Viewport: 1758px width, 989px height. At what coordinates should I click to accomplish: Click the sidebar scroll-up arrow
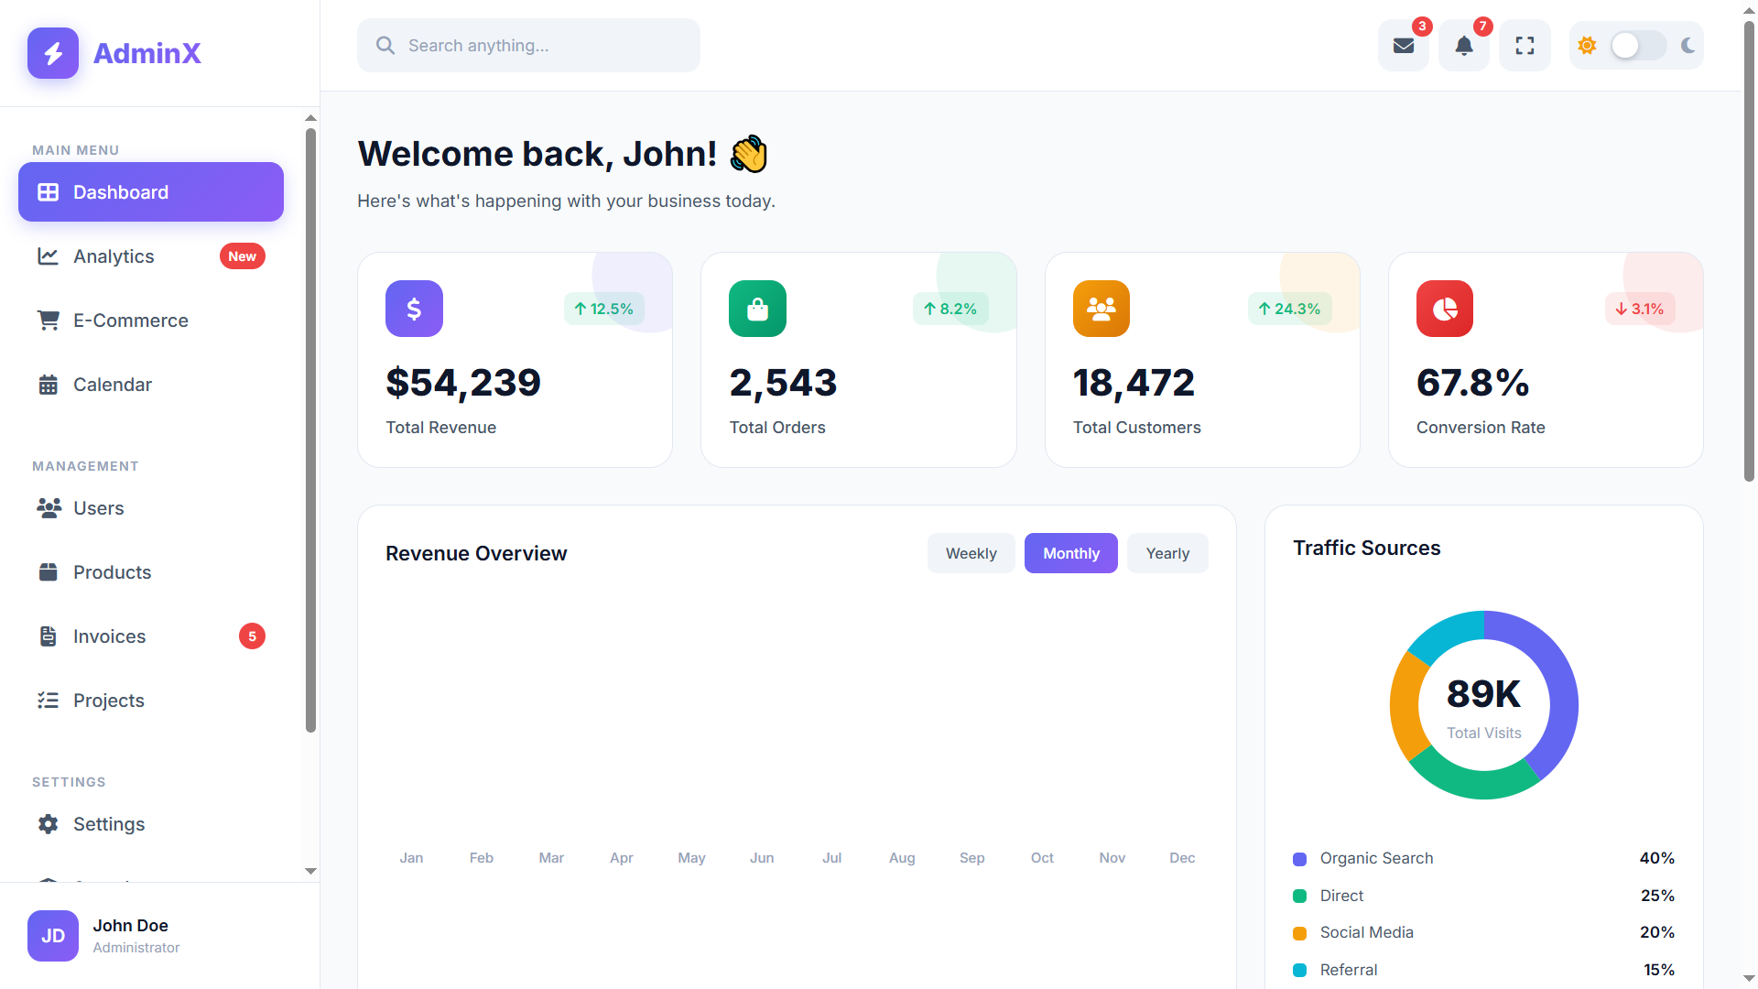tap(310, 118)
